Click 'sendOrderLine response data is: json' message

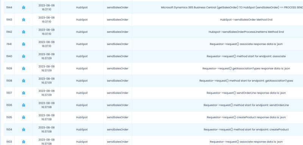tap(246, 93)
